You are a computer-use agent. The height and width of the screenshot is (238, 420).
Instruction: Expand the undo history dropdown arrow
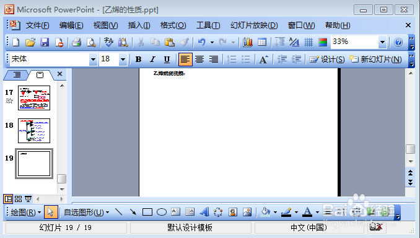point(212,42)
